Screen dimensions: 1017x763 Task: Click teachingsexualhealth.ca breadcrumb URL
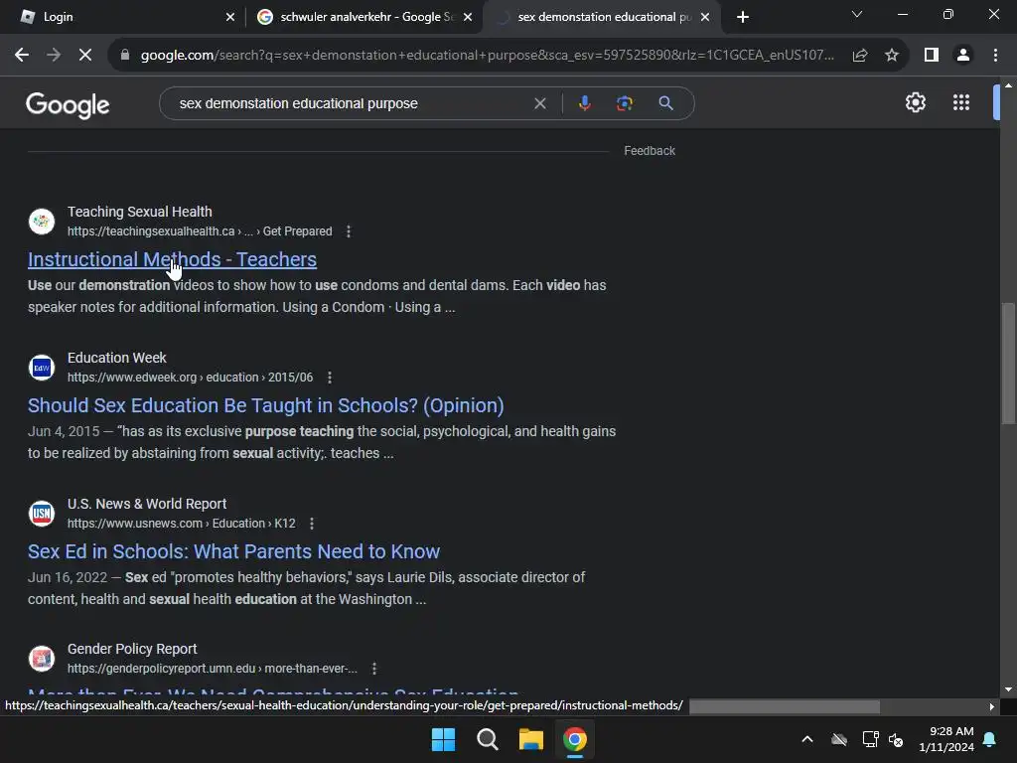click(x=200, y=231)
